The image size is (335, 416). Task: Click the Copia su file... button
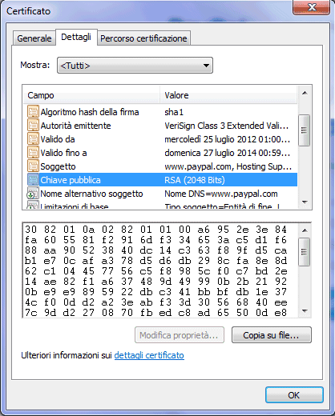pyautogui.click(x=272, y=335)
